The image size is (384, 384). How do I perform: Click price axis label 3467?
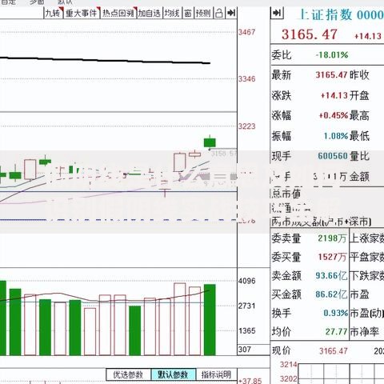tap(246, 32)
